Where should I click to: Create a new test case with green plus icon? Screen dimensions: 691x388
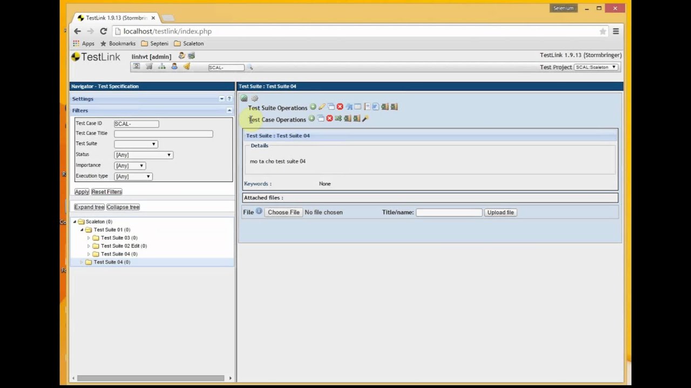pos(311,119)
